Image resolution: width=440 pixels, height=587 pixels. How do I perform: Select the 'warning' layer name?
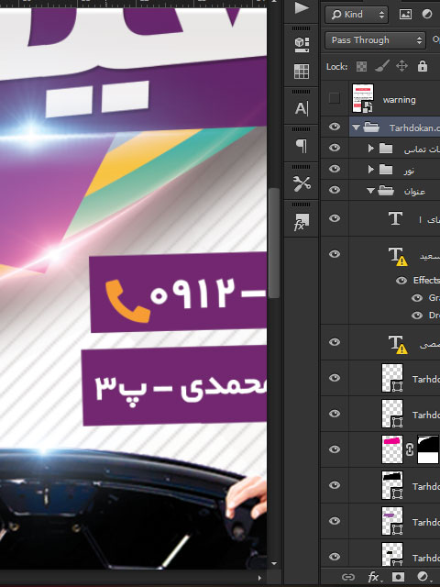point(400,100)
